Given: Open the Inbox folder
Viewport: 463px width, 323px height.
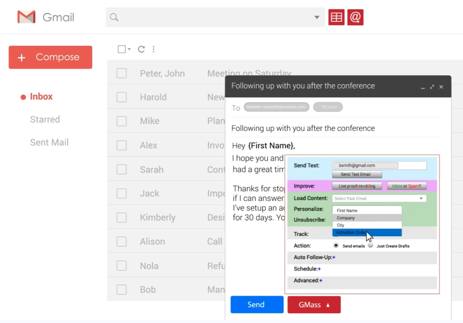Looking at the screenshot, I should (41, 96).
